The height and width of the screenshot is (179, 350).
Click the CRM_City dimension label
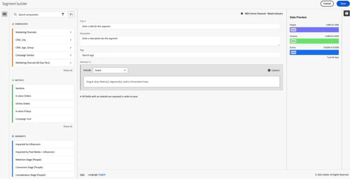21,40
